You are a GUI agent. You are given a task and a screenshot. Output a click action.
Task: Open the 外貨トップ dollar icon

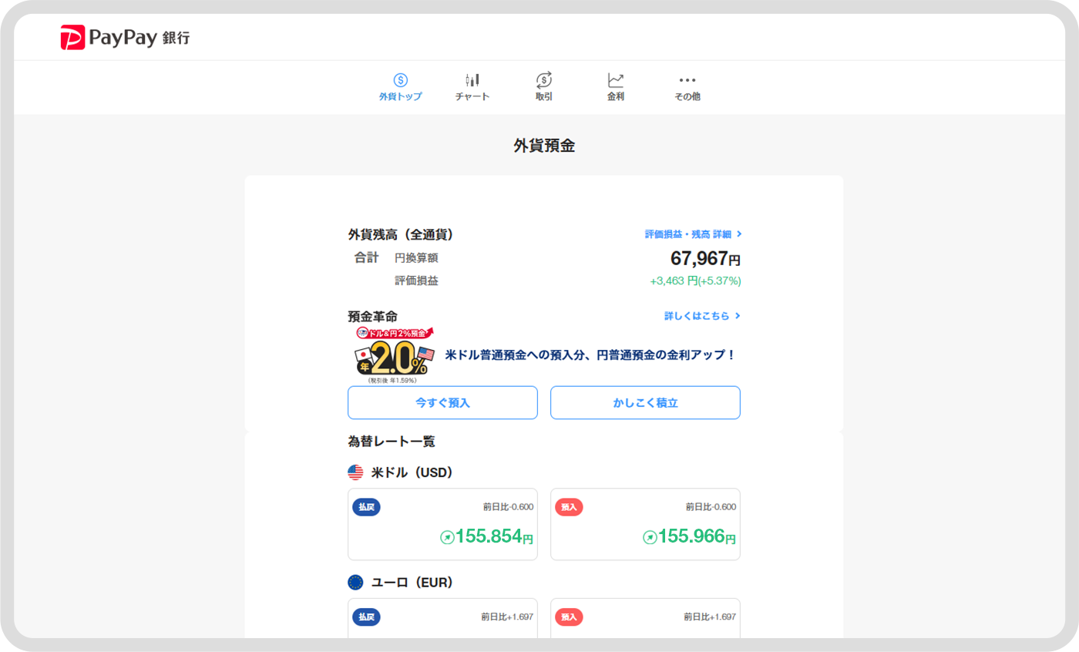(400, 80)
